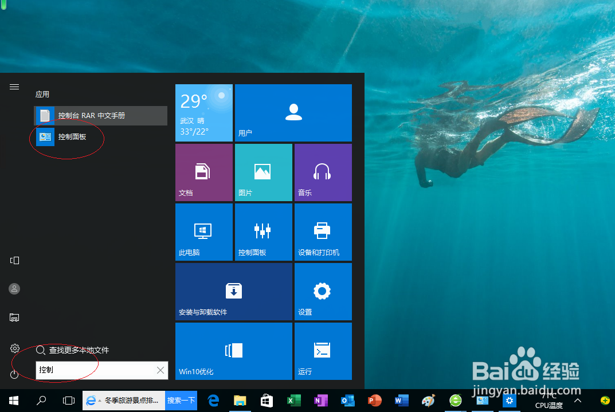Open the 安装与卸载软件 tile
The image size is (615, 412).
point(233,292)
